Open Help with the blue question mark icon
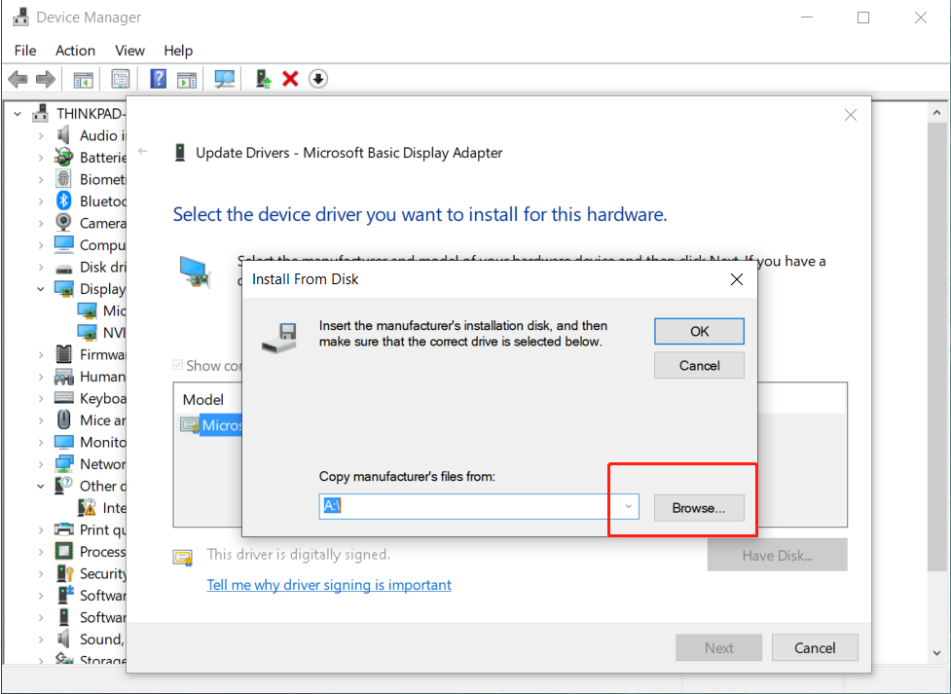This screenshot has height=694, width=951. (157, 78)
